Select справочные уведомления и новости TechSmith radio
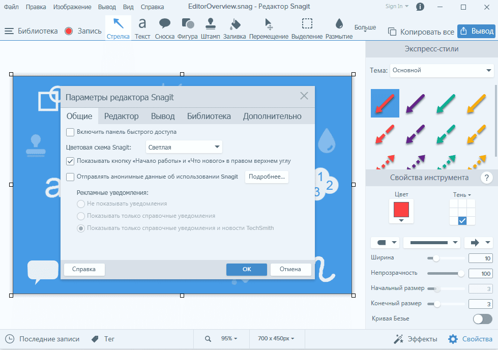The height and width of the screenshot is (350, 498). click(81, 228)
